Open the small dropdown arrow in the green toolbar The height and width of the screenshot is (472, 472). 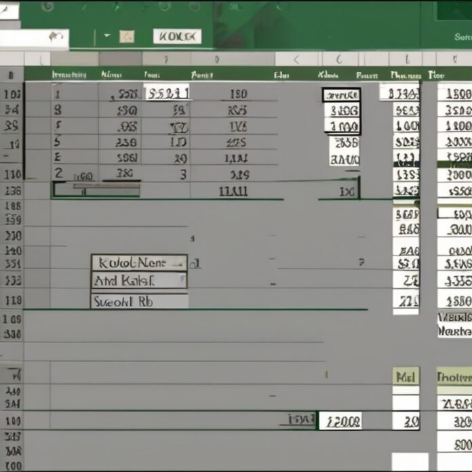(107, 35)
